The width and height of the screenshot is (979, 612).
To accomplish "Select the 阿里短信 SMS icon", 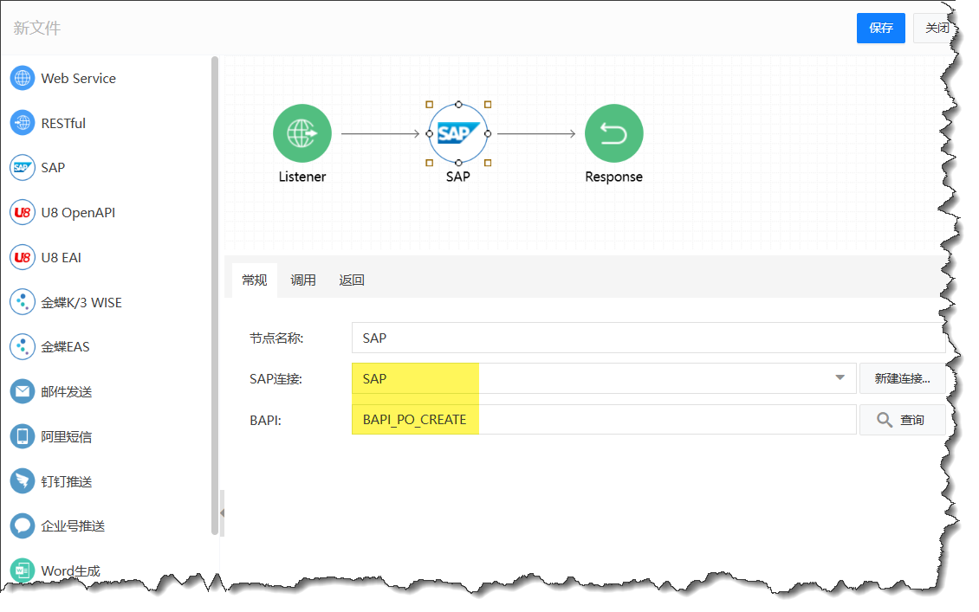I will tap(23, 436).
